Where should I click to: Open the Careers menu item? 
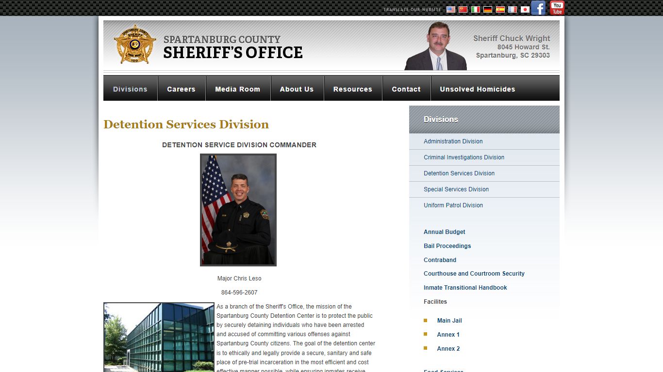pos(181,89)
